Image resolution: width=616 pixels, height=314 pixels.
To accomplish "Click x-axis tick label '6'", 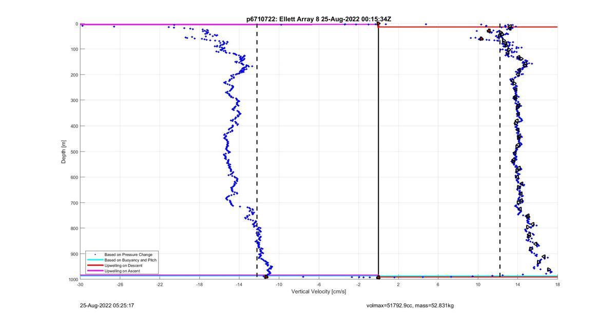I will click(x=438, y=284).
